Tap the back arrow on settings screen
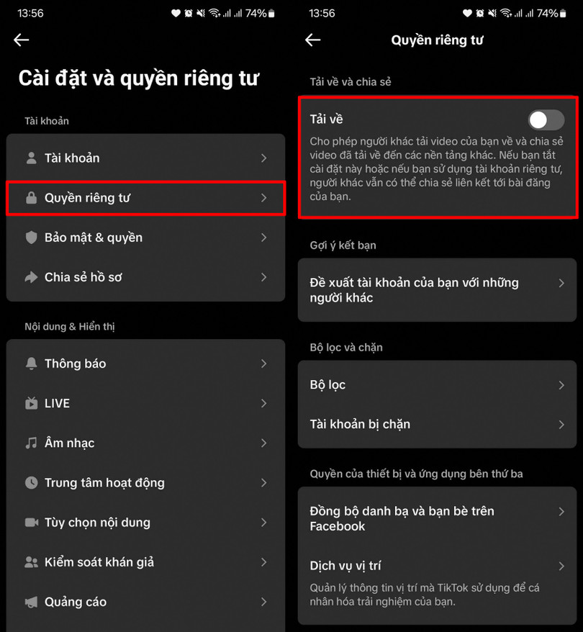 click(21, 40)
